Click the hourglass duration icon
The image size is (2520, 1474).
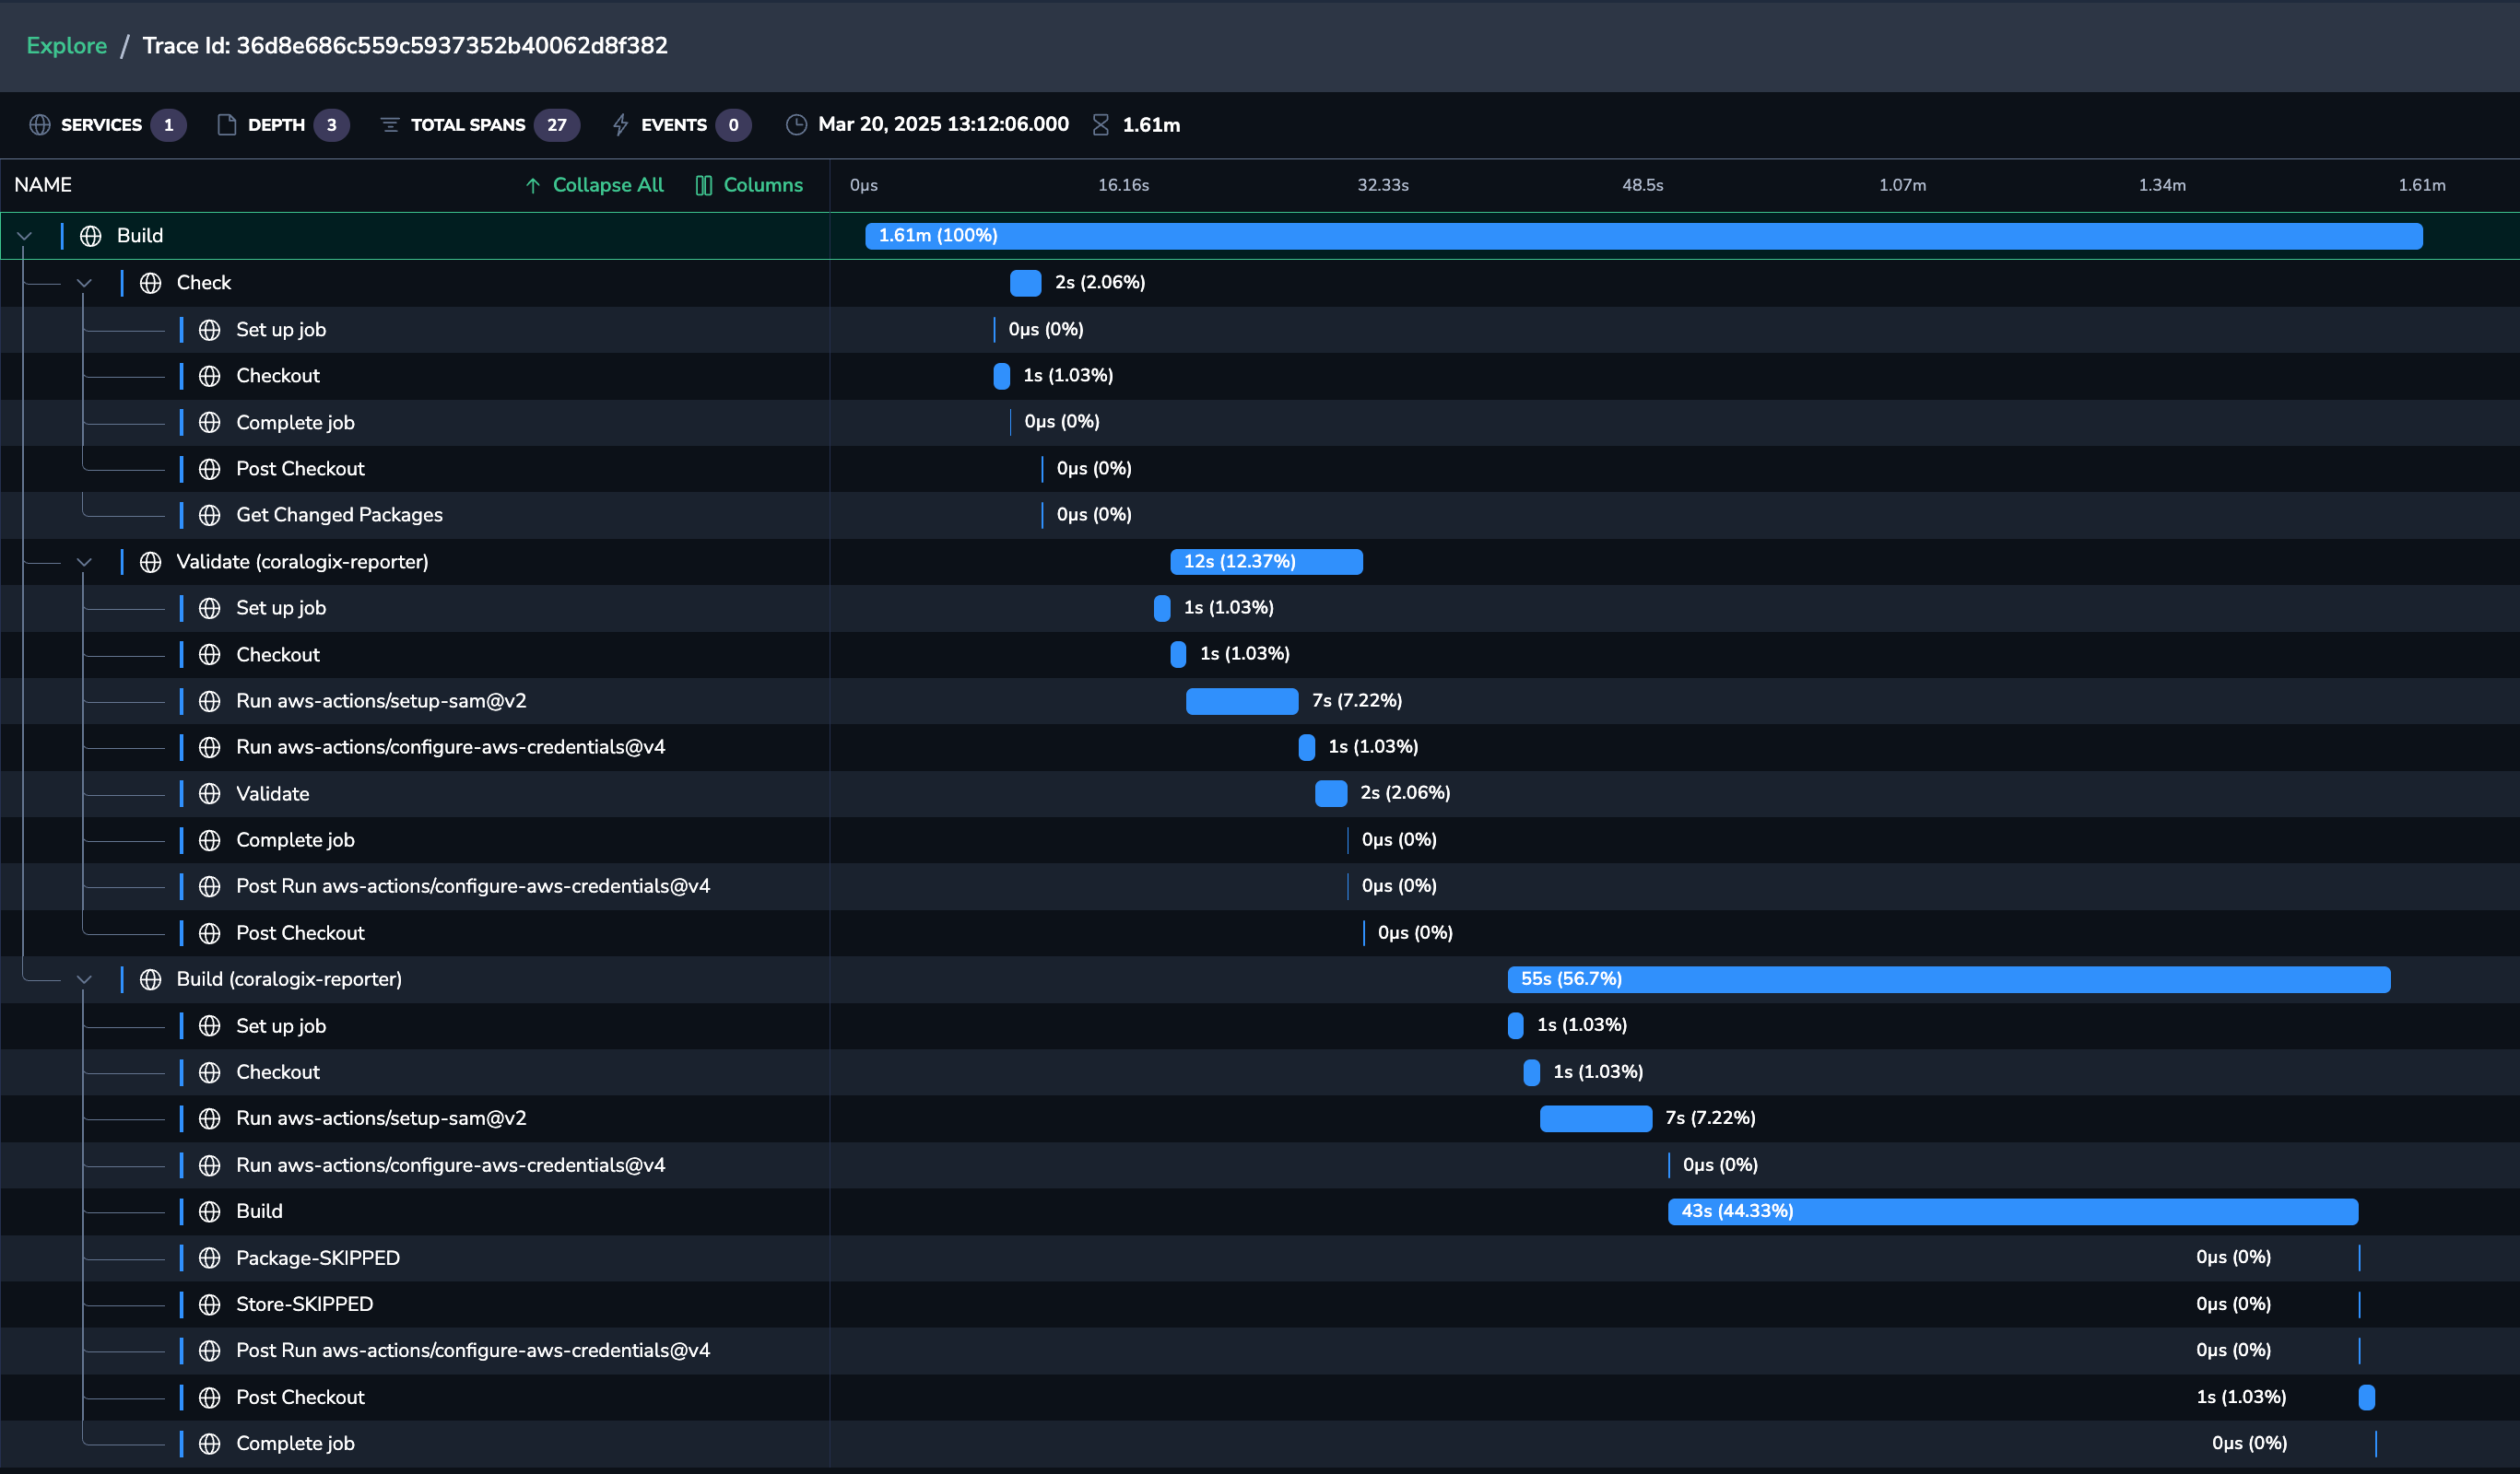point(1101,125)
